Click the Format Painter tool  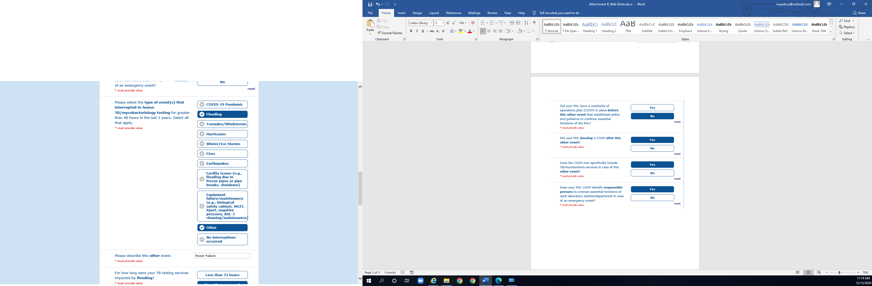click(x=390, y=33)
